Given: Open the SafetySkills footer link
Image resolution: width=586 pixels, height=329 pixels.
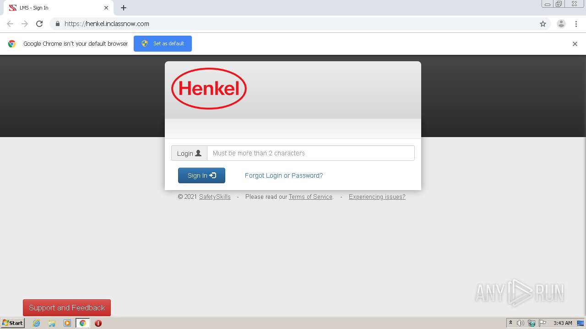Looking at the screenshot, I should click(x=215, y=197).
